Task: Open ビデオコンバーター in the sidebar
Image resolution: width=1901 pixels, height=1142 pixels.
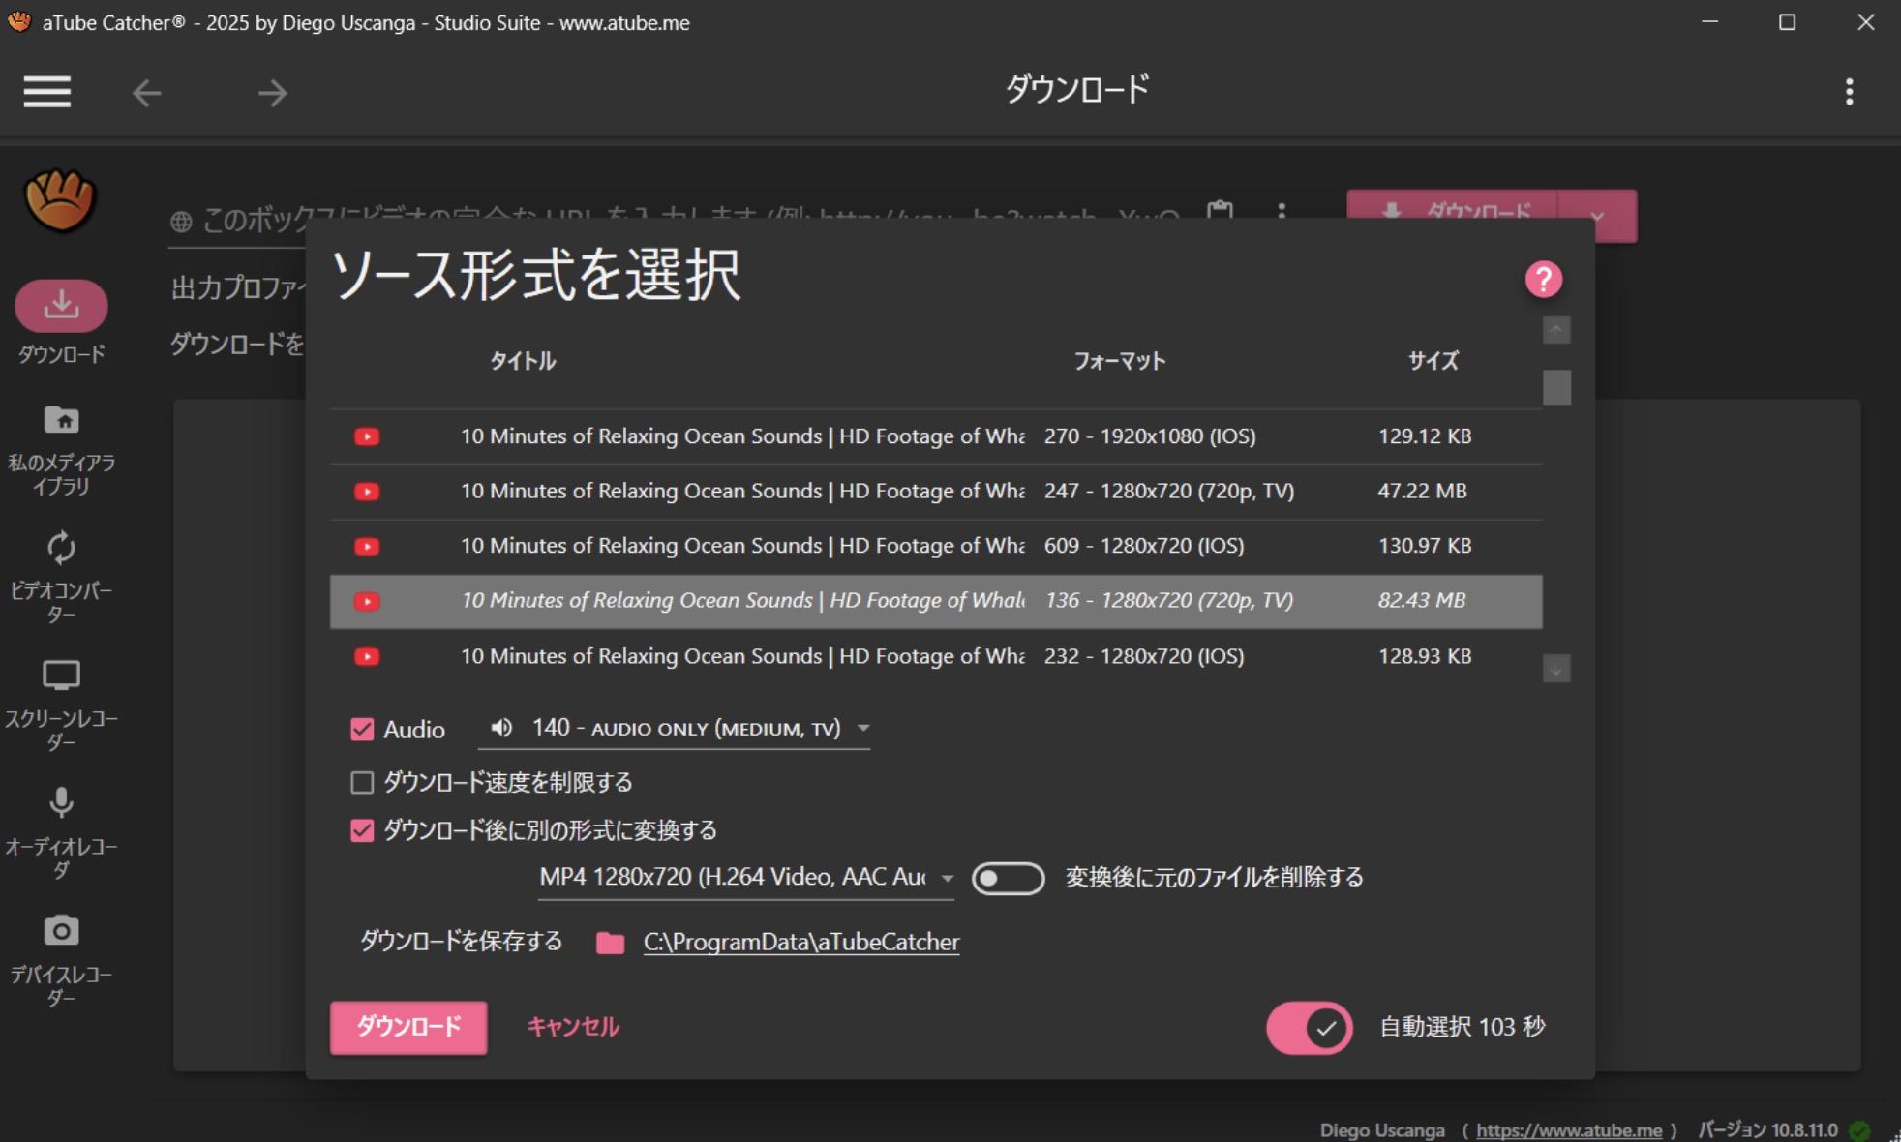Action: tap(61, 578)
